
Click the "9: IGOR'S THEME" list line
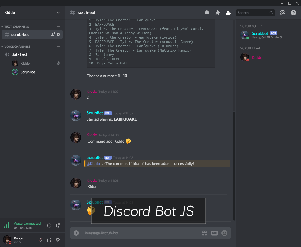[x=104, y=59]
